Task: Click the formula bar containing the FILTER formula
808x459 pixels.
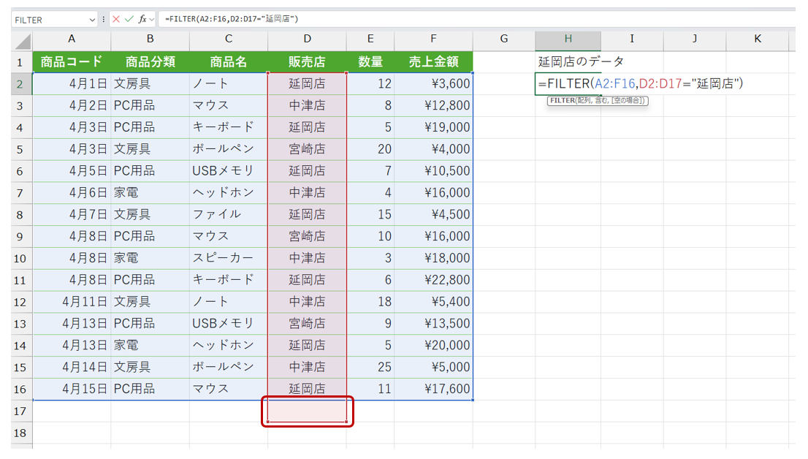Action: (476, 19)
